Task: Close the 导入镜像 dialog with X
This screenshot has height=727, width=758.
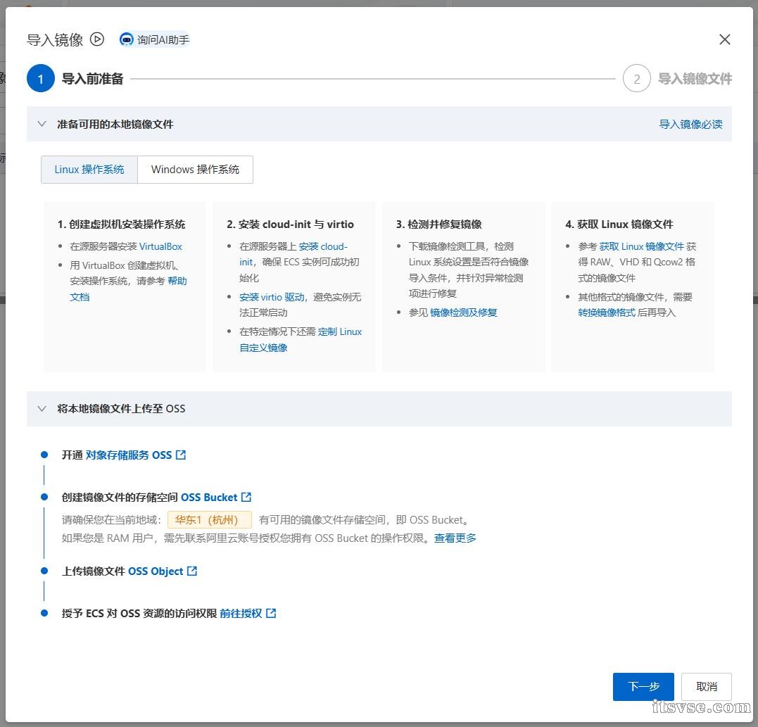Action: click(x=725, y=39)
